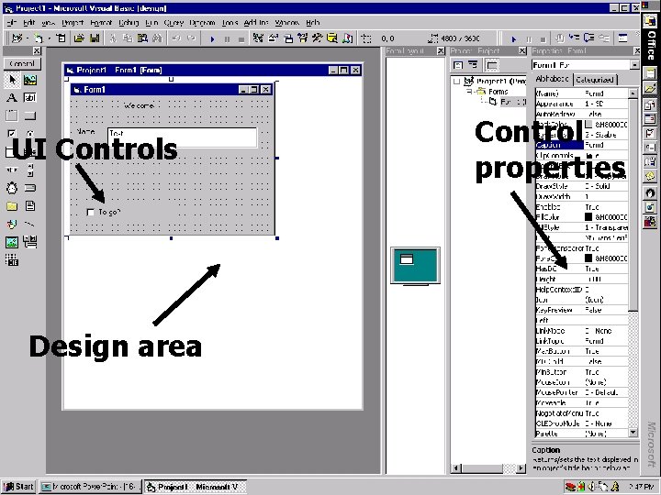
Task: Open the Menu Editor from the toolbar
Action: (62, 38)
